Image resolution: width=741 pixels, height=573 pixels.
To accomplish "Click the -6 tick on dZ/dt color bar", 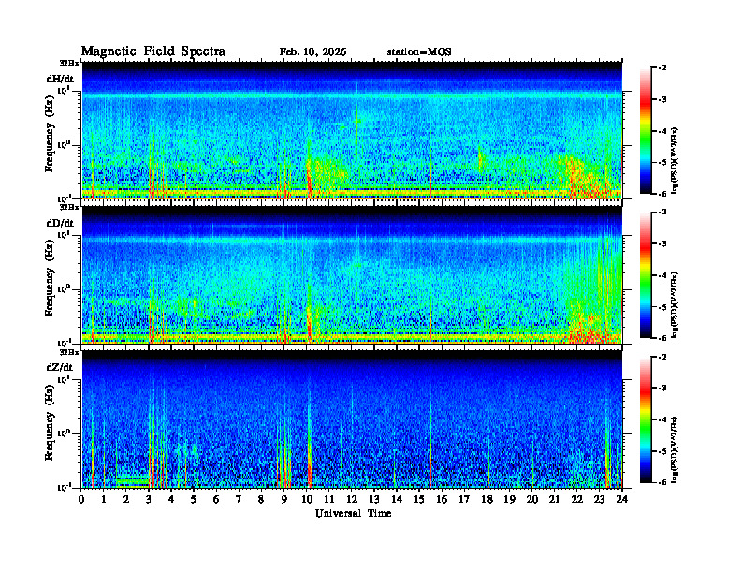I will 662,483.
